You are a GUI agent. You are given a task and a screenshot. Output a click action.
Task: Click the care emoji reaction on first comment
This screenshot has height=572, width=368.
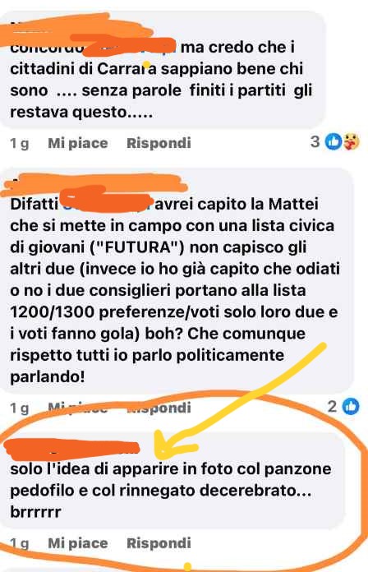[352, 141]
